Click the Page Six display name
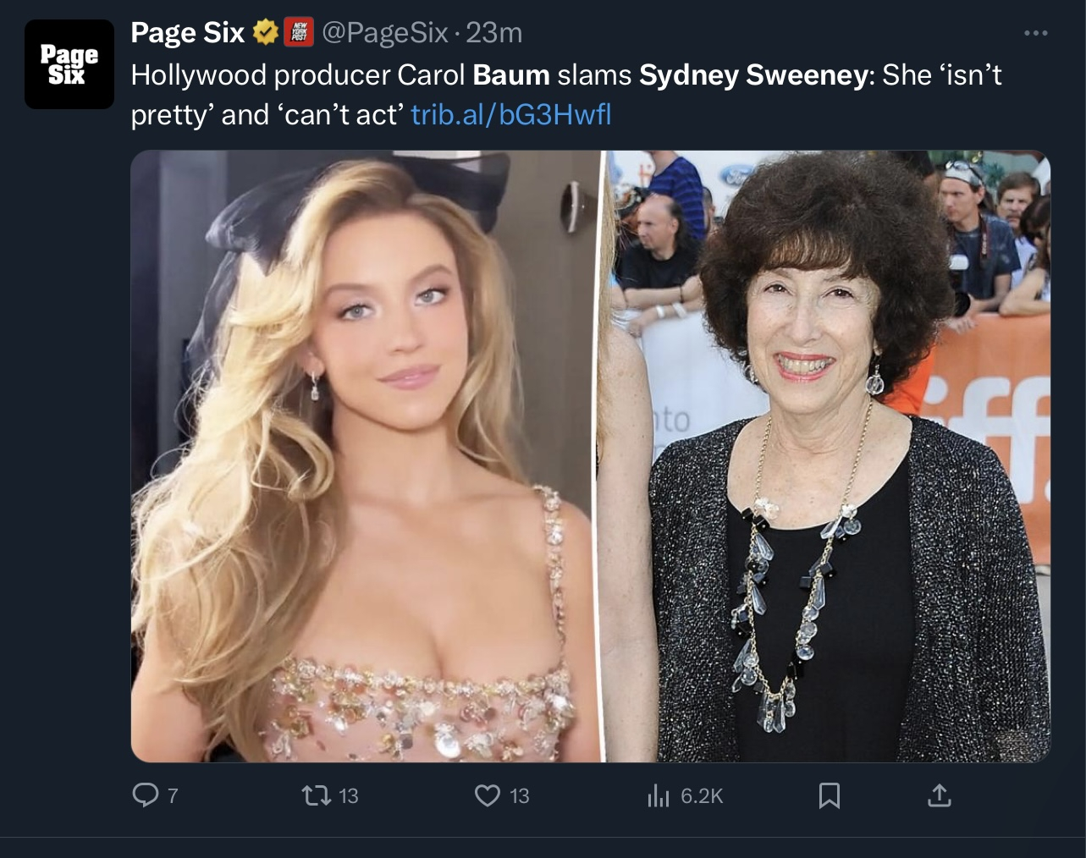The height and width of the screenshot is (858, 1086). [187, 33]
